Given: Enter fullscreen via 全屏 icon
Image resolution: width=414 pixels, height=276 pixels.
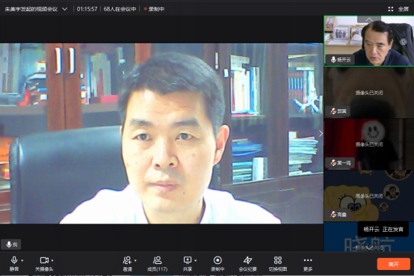Looking at the screenshot, I should (398, 9).
